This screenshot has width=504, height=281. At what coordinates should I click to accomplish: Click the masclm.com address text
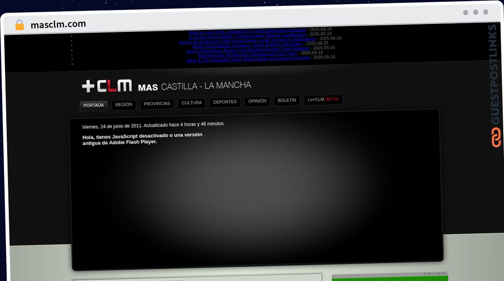click(58, 24)
